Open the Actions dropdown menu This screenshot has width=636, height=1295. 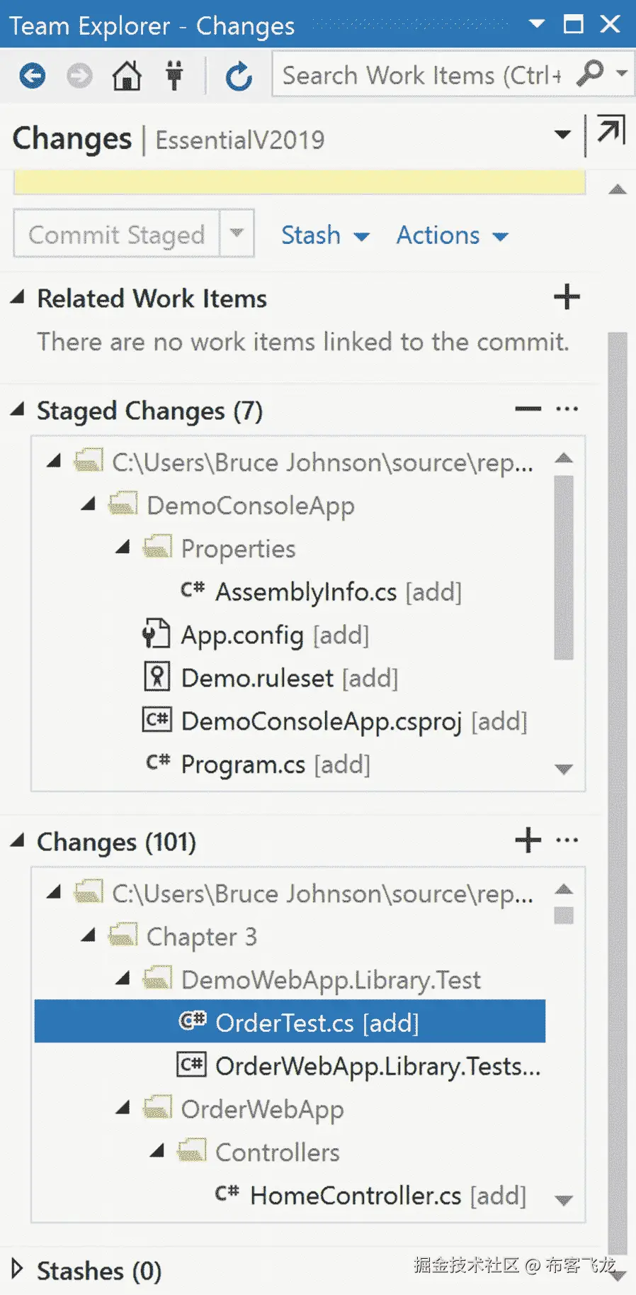tap(452, 235)
